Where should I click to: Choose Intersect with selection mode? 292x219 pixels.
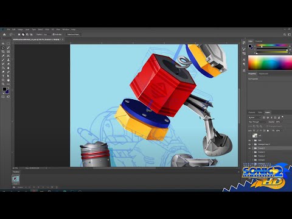coord(32,35)
